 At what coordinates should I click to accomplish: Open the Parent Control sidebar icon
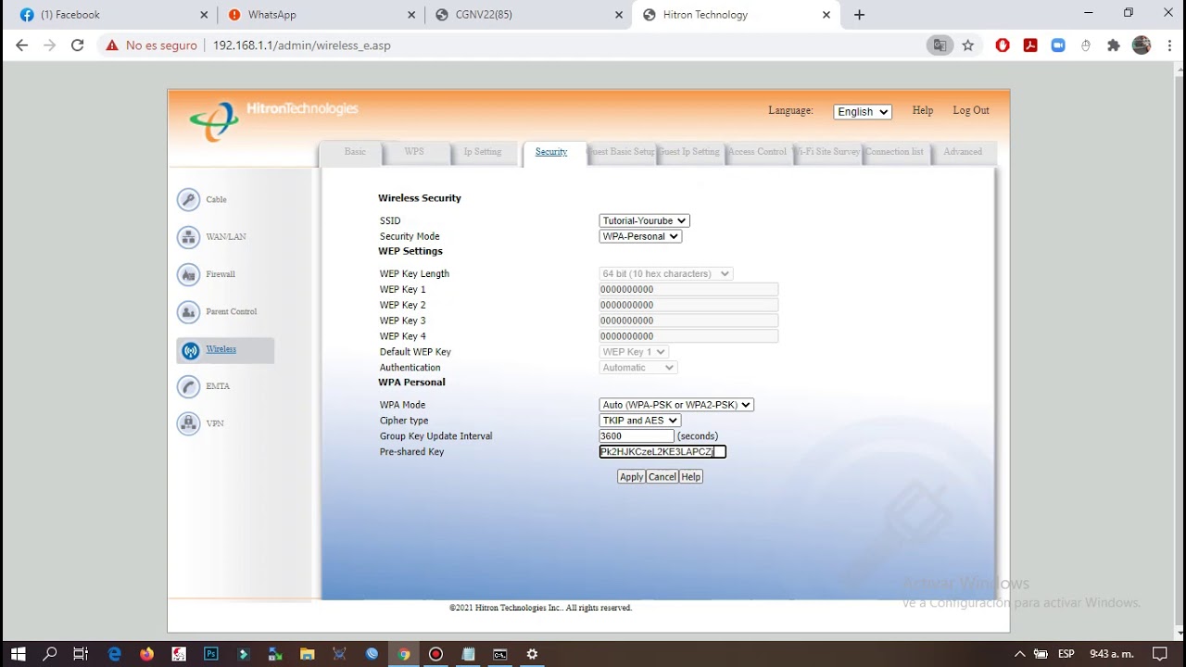[x=189, y=312]
